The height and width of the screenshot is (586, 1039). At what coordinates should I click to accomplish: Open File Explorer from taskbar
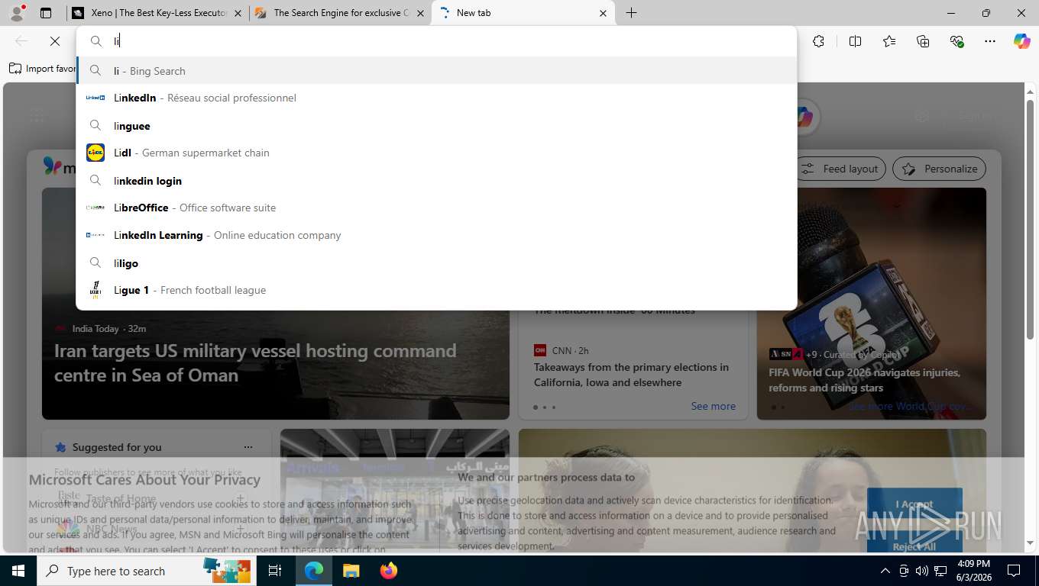[x=351, y=571]
